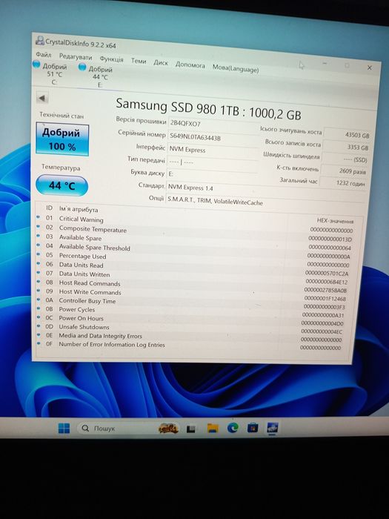Click the search highlight picture in taskbar
The height and width of the screenshot is (519, 389).
[168, 429]
